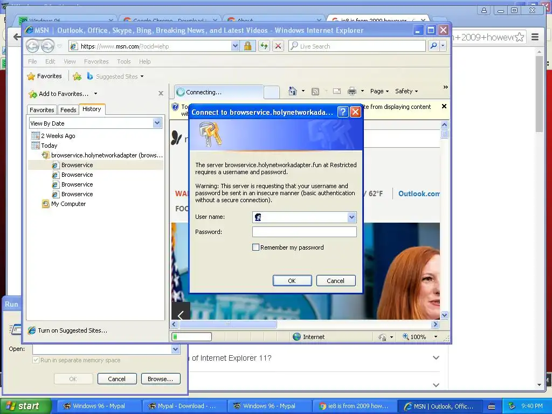
Task: Open the Page menu dropdown
Action: [379, 91]
